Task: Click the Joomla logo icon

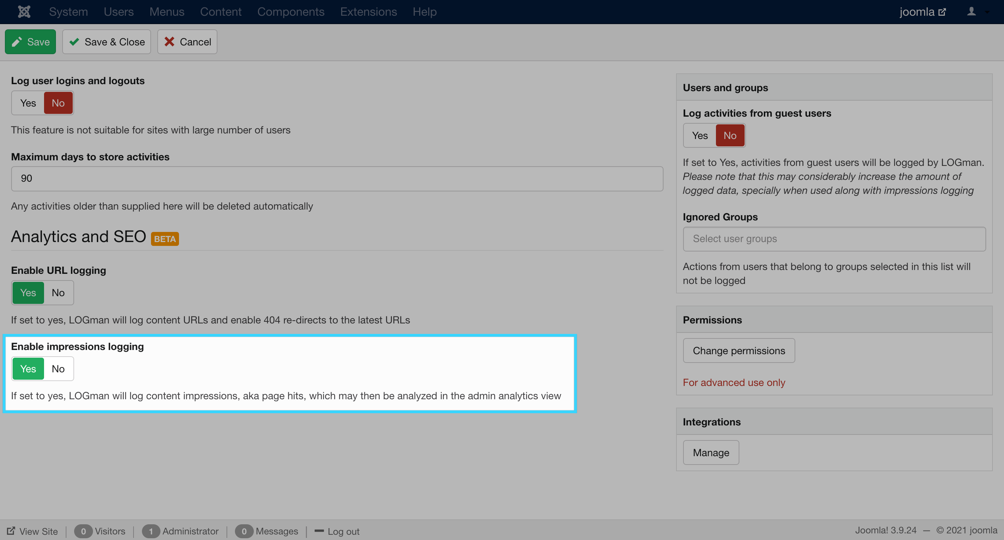Action: coord(24,12)
